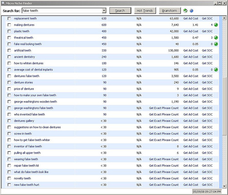
Task: Get Ad Cost for pulling all upper teeth
Action: tap(191, 153)
